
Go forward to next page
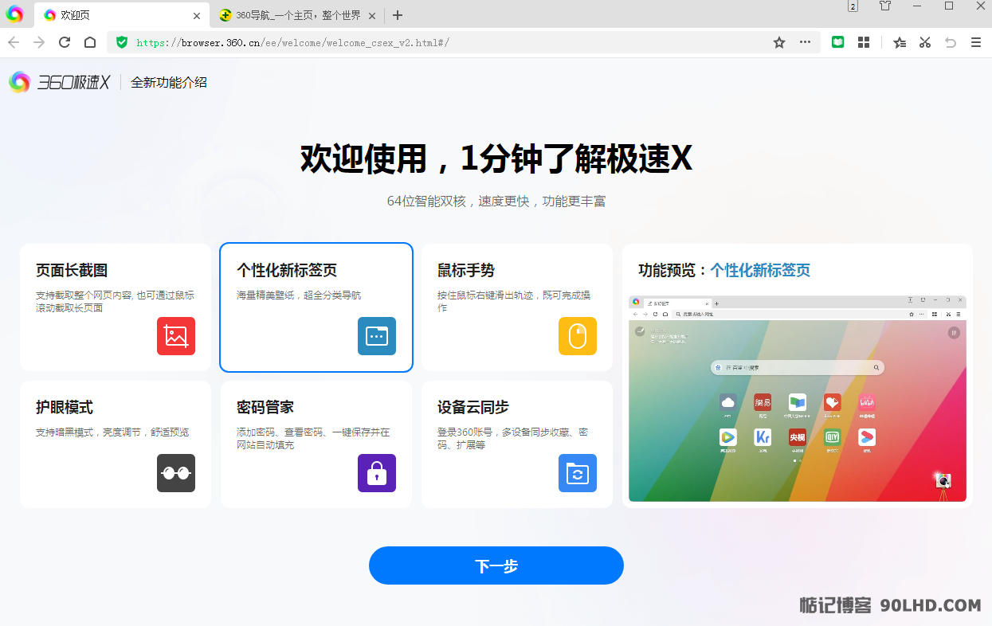39,42
